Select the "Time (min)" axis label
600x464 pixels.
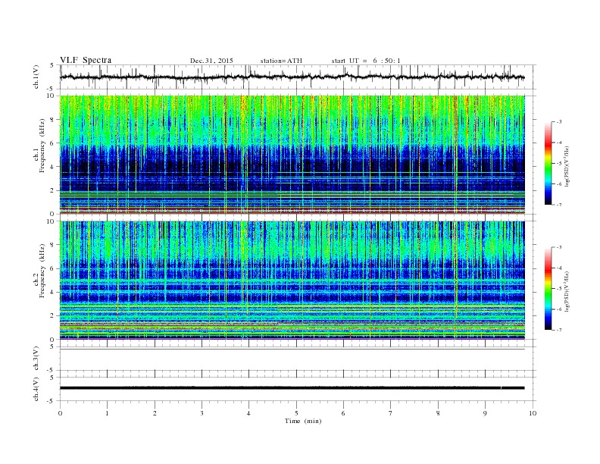tap(303, 421)
